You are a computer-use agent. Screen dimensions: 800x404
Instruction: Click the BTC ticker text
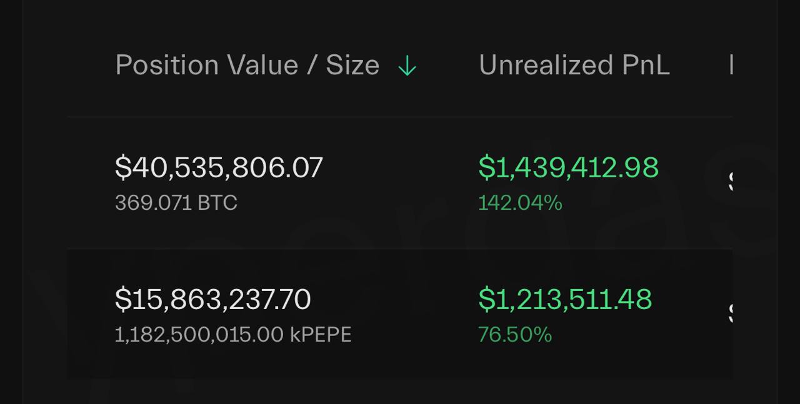(217, 203)
